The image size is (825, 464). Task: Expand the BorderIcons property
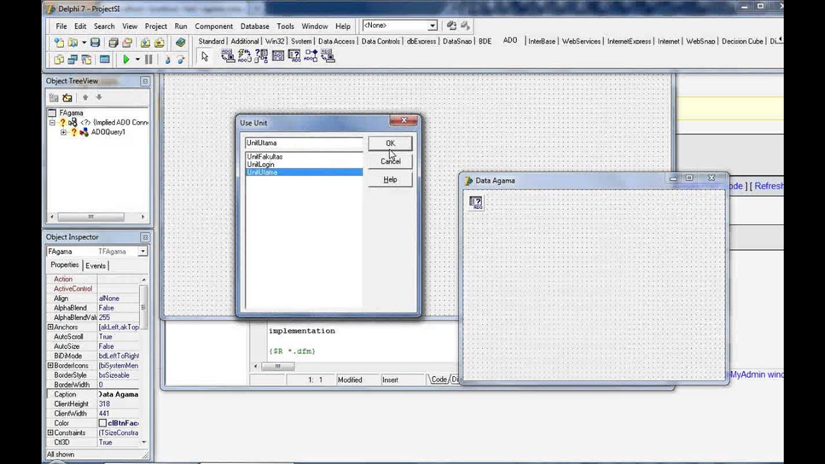coord(50,365)
